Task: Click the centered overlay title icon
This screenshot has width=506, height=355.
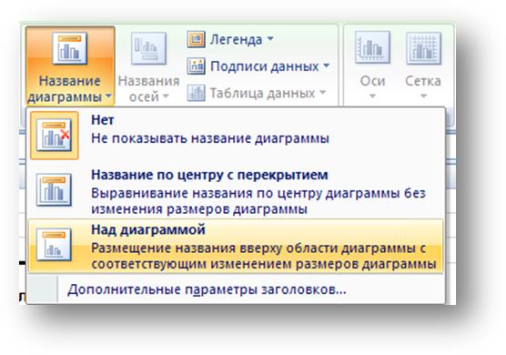Action: [x=54, y=189]
